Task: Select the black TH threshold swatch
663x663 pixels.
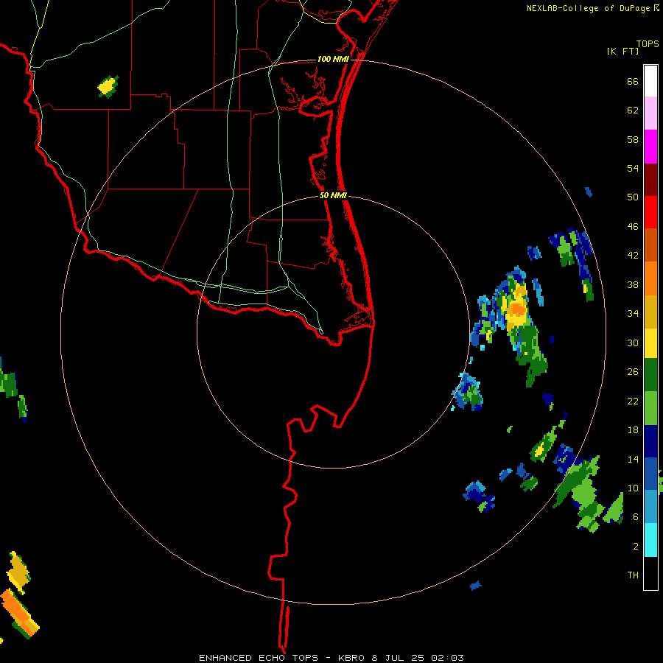Action: tap(650, 572)
